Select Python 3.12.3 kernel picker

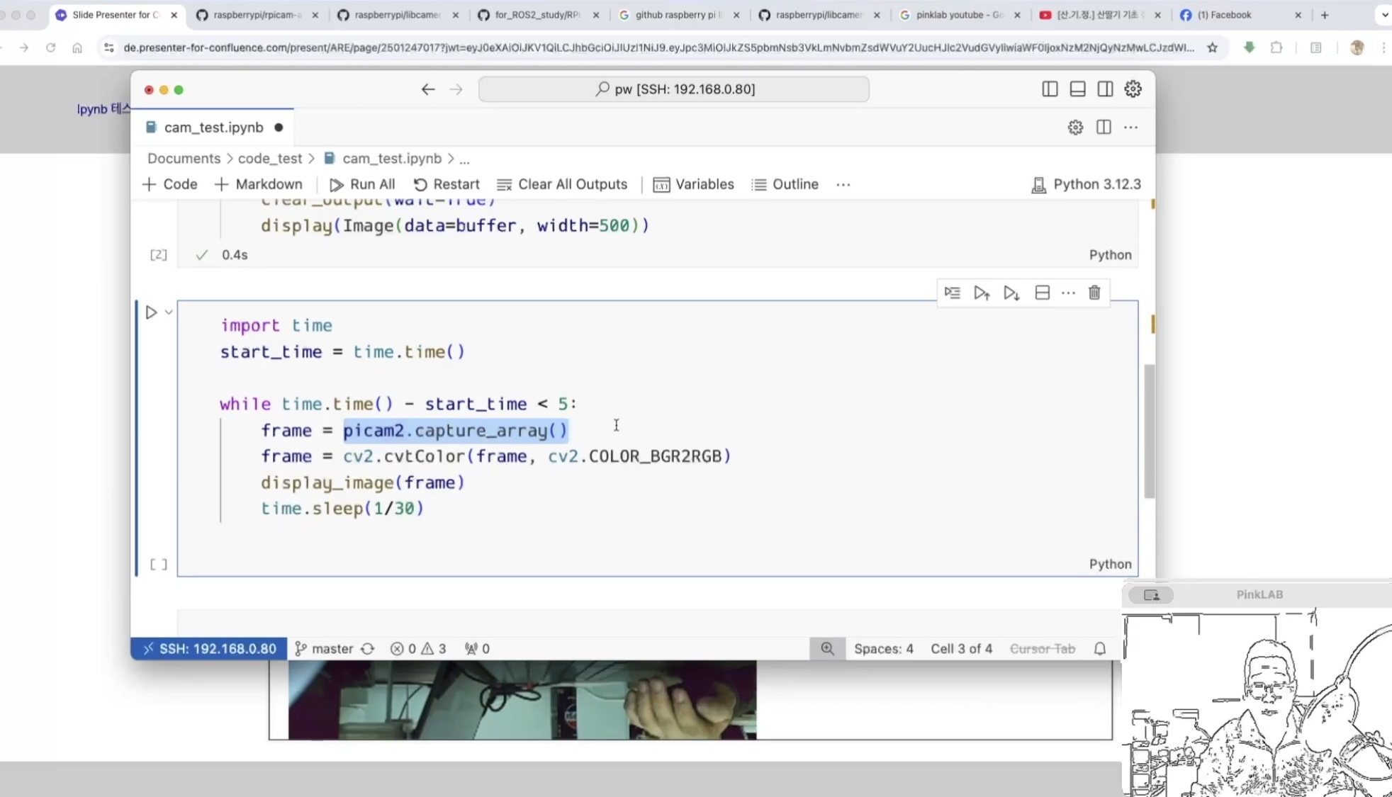(1086, 184)
